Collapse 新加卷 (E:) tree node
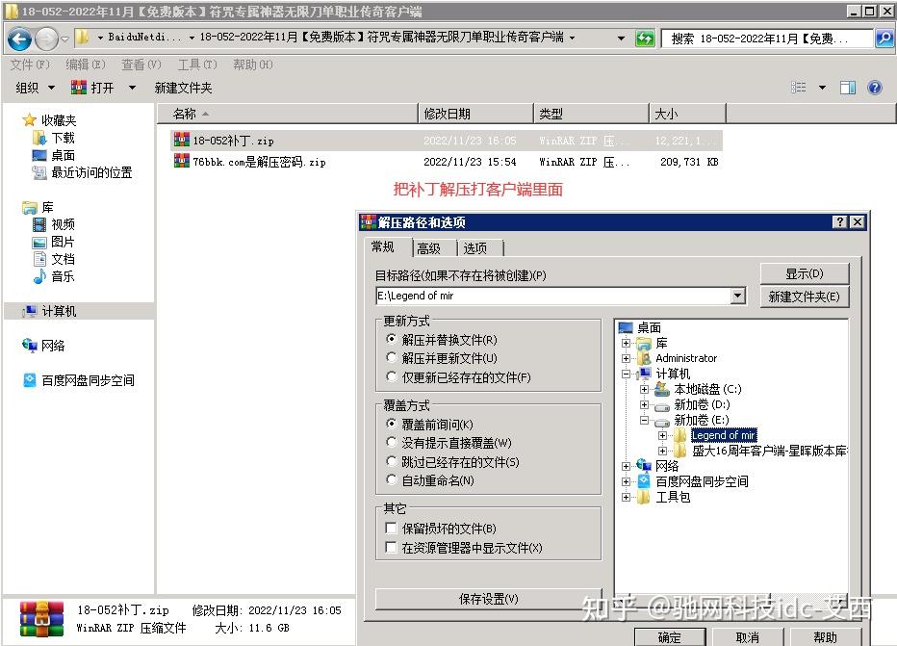 coord(644,420)
